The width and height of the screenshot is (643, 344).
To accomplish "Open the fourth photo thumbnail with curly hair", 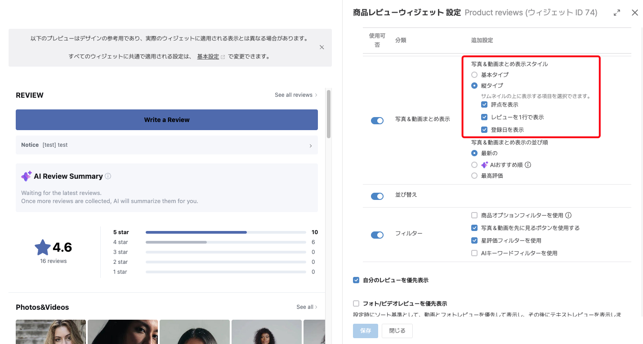I will coord(267,332).
